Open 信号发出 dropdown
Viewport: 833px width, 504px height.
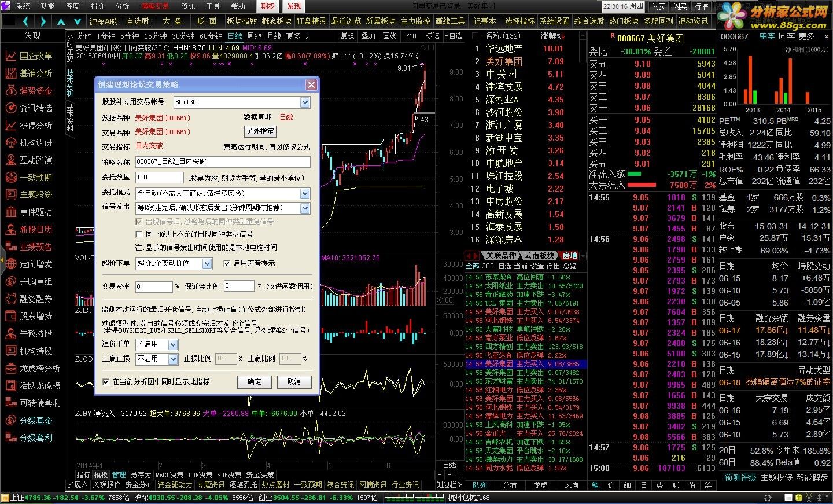pyautogui.click(x=305, y=208)
